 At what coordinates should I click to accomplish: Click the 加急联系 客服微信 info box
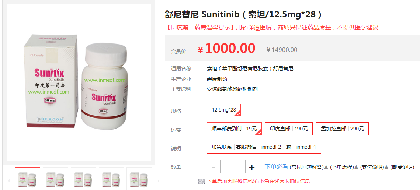pyautogui.click(x=264, y=147)
